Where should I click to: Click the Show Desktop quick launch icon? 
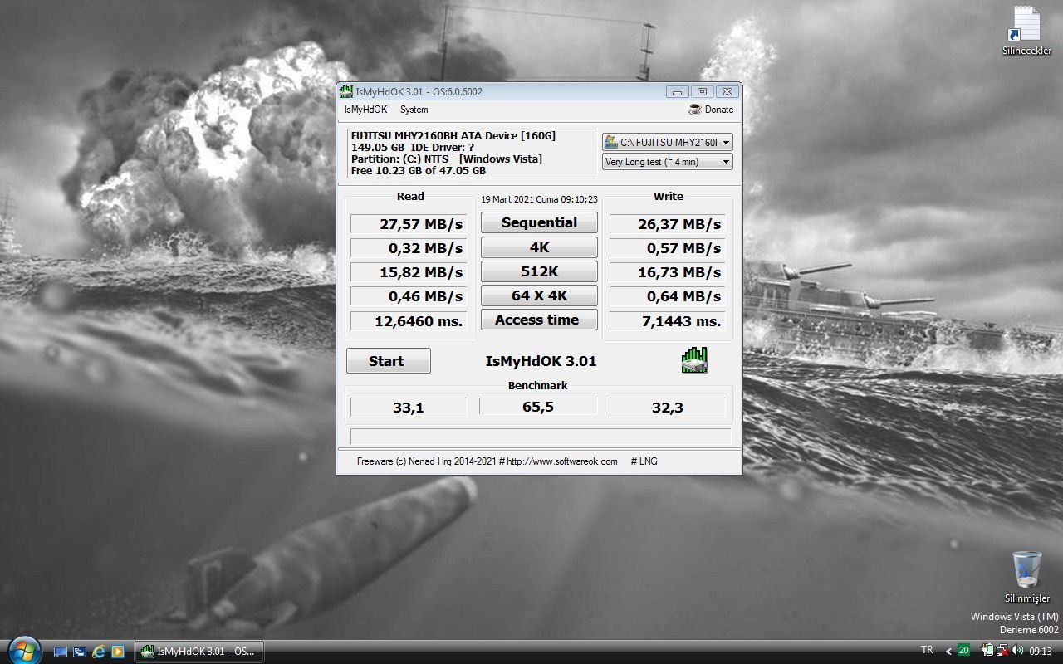coord(61,652)
